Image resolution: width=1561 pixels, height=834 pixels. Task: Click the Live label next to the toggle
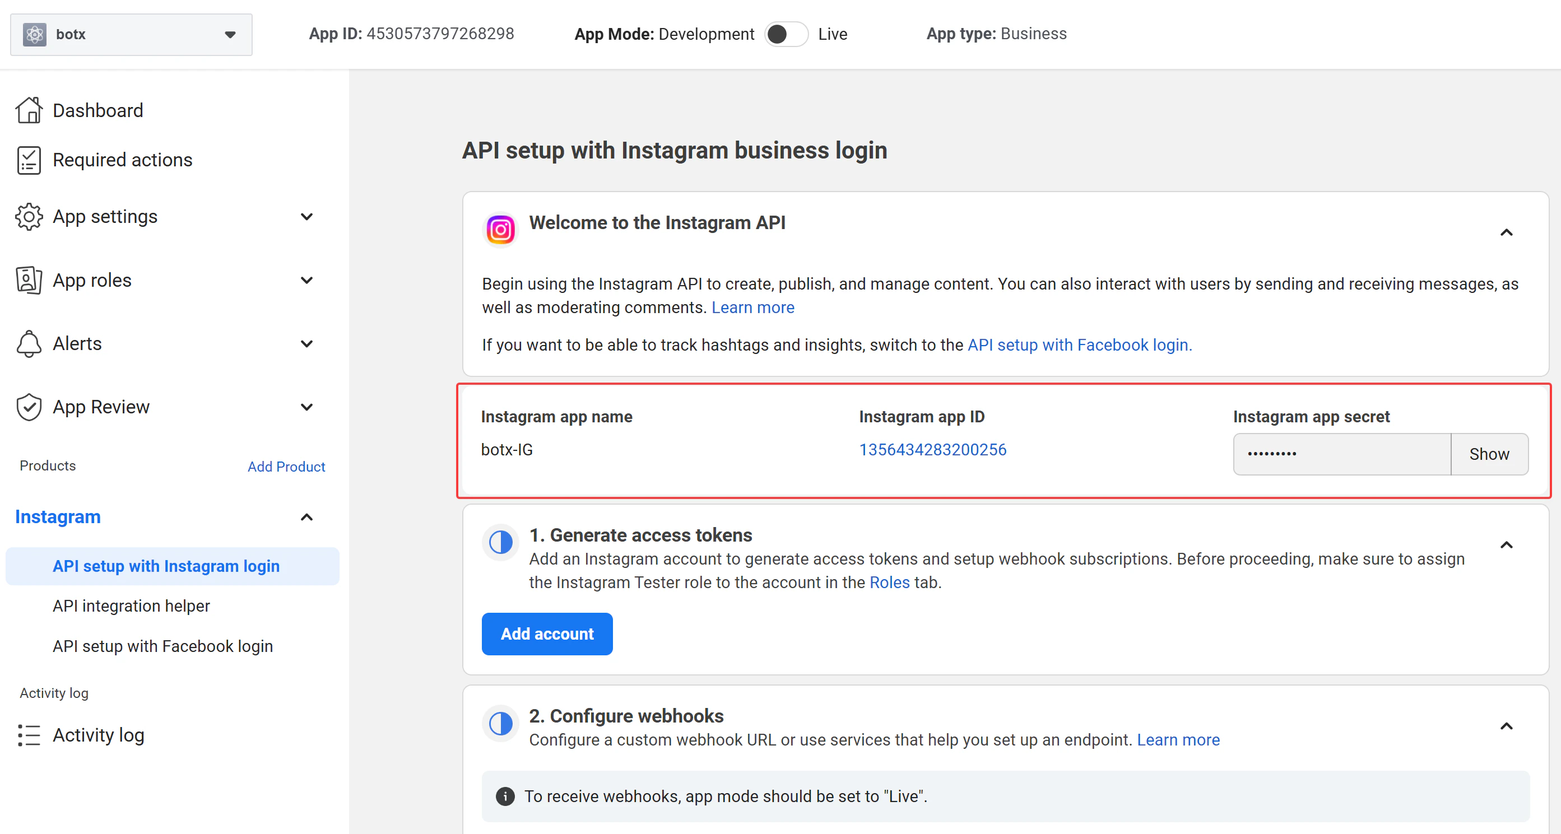point(833,35)
